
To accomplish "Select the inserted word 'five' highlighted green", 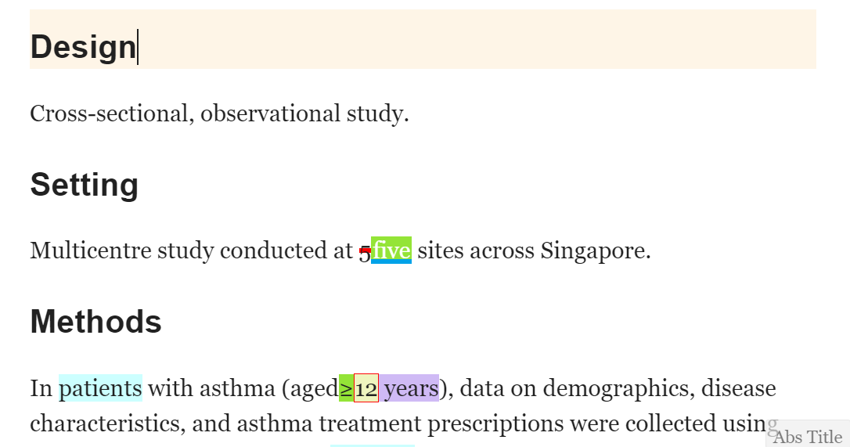I will coord(391,250).
